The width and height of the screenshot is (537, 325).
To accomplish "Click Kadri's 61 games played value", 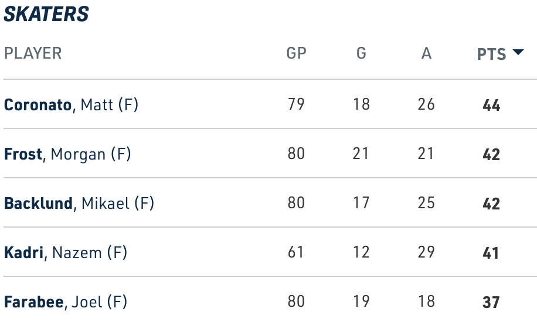I will pos(296,252).
